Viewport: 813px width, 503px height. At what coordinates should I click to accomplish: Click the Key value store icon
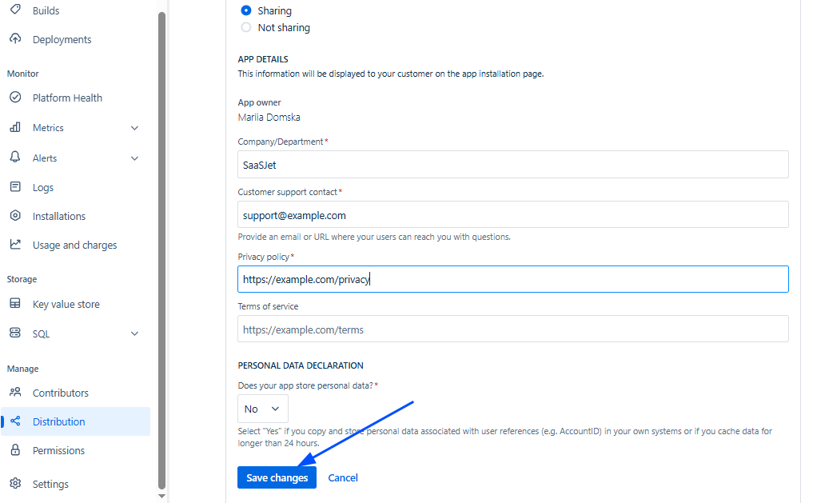pos(15,304)
